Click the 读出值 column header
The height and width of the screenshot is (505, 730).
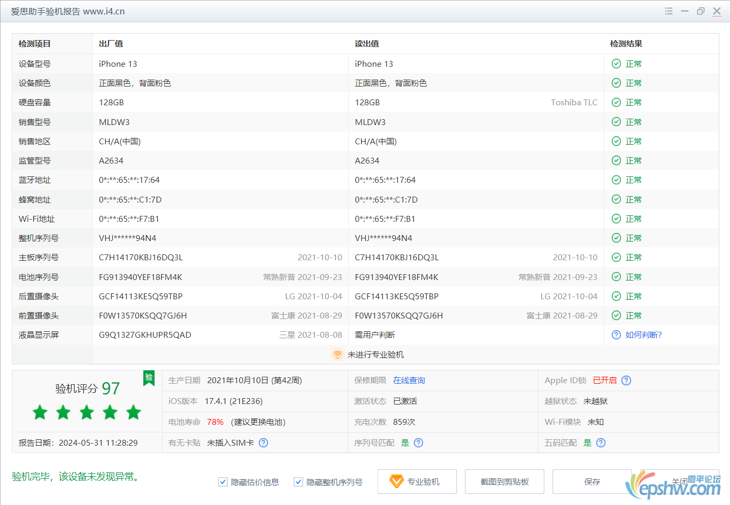(367, 44)
